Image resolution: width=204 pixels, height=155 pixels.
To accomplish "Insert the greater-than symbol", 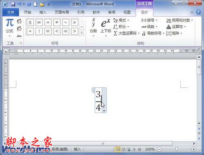I will pyautogui.click(x=75, y=31).
